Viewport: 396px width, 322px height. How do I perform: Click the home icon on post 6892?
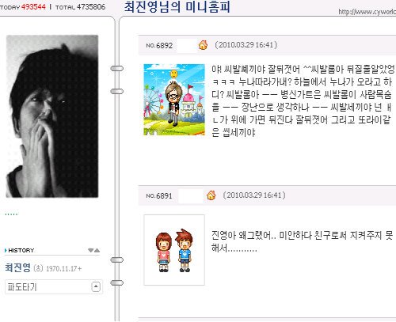coord(203,45)
